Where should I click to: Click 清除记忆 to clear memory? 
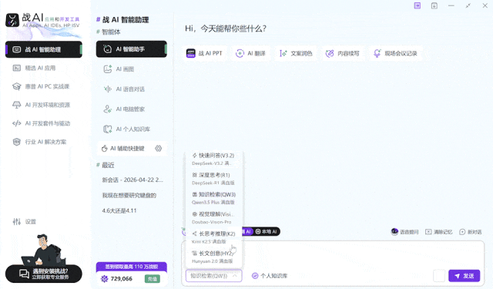(x=439, y=232)
